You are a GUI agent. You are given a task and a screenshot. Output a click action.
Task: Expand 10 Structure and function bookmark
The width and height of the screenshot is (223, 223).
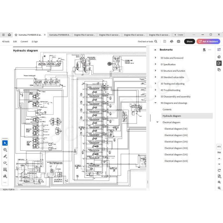click(x=155, y=70)
